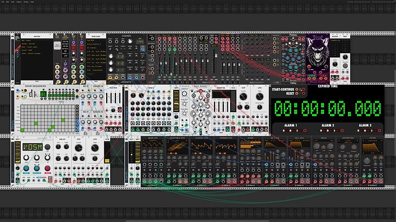Open the Clocked BPM display readout
The image size is (396, 222).
point(140,41)
